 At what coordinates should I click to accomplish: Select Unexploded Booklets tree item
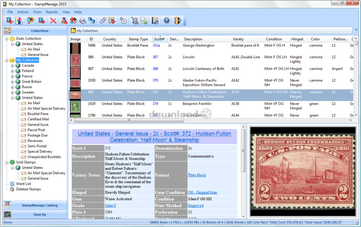click(44, 157)
